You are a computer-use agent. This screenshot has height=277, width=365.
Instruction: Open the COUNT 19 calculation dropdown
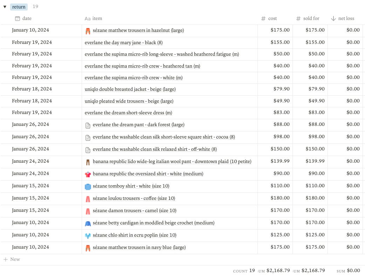pyautogui.click(x=244, y=271)
